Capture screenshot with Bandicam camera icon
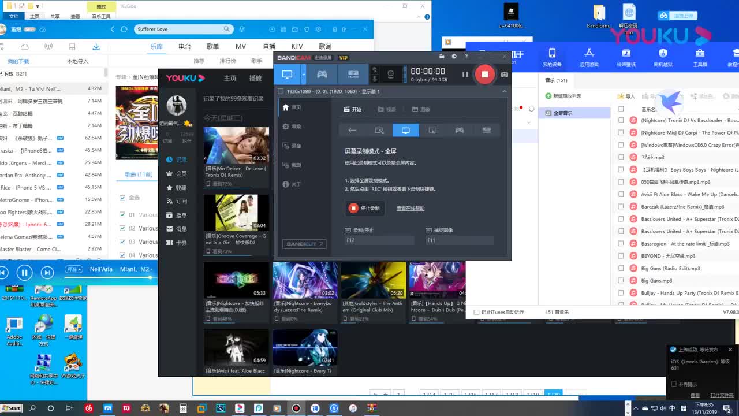This screenshot has height=416, width=739. click(505, 74)
